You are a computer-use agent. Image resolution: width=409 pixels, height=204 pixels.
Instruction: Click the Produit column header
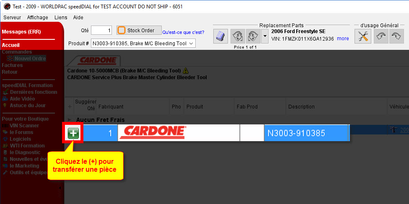209,107
